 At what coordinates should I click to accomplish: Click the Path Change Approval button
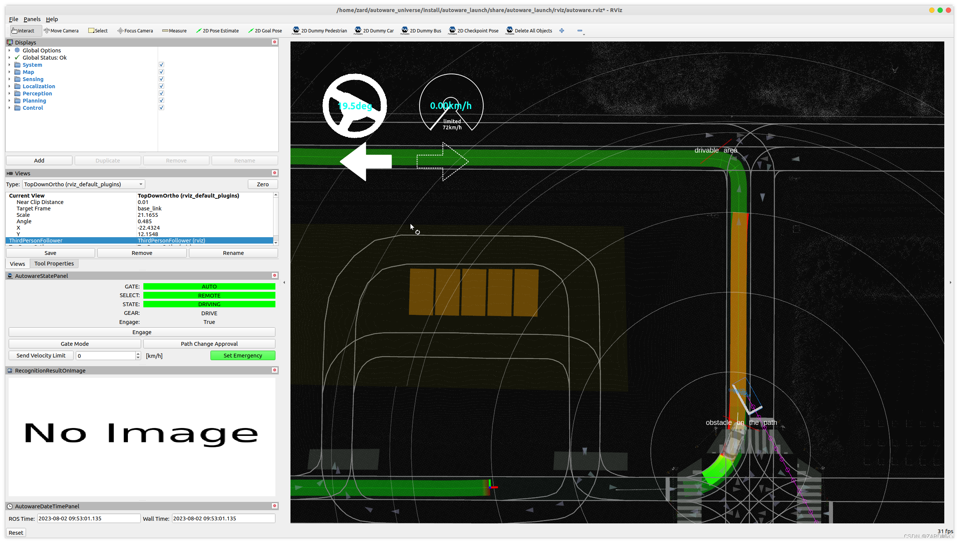tap(209, 344)
